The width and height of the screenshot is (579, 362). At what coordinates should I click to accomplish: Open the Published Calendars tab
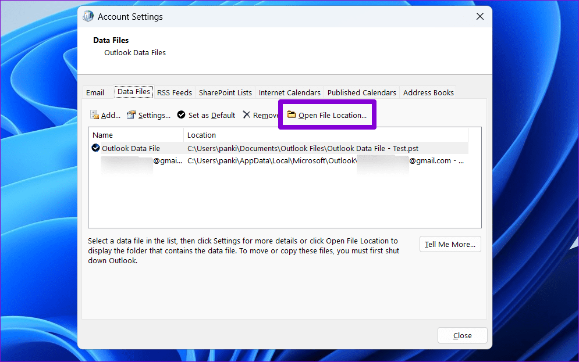point(361,92)
